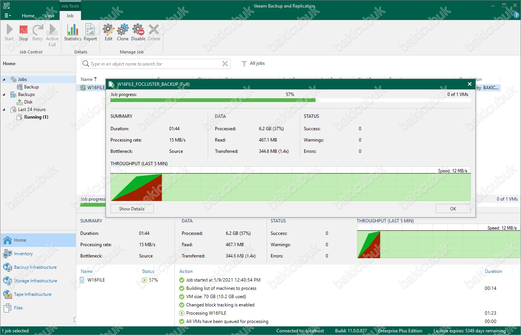This screenshot has width=521, height=335.
Task: Click the Retry icon in ribbon
Action: tap(37, 32)
